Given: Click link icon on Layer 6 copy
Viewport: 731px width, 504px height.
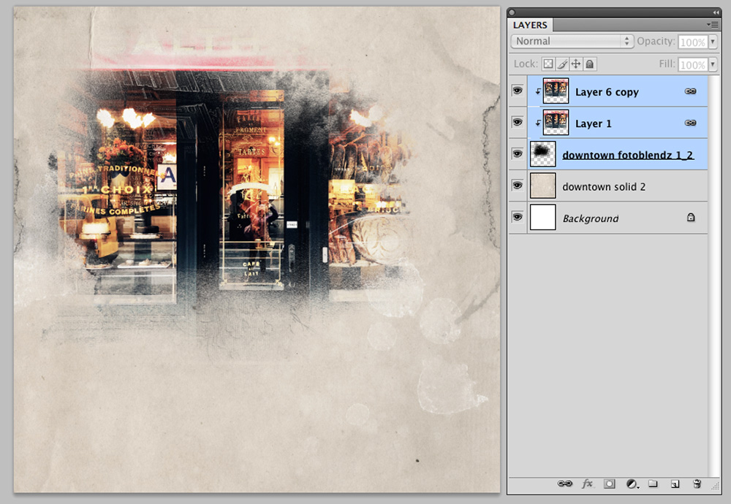Looking at the screenshot, I should click(x=691, y=91).
